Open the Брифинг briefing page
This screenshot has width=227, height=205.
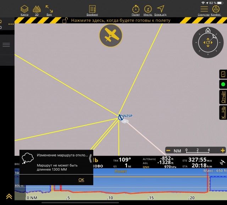pos(92,10)
